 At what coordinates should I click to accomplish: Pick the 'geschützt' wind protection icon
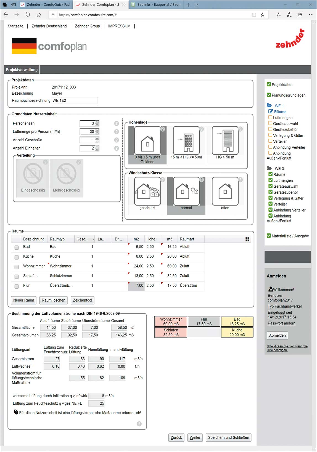(147, 192)
